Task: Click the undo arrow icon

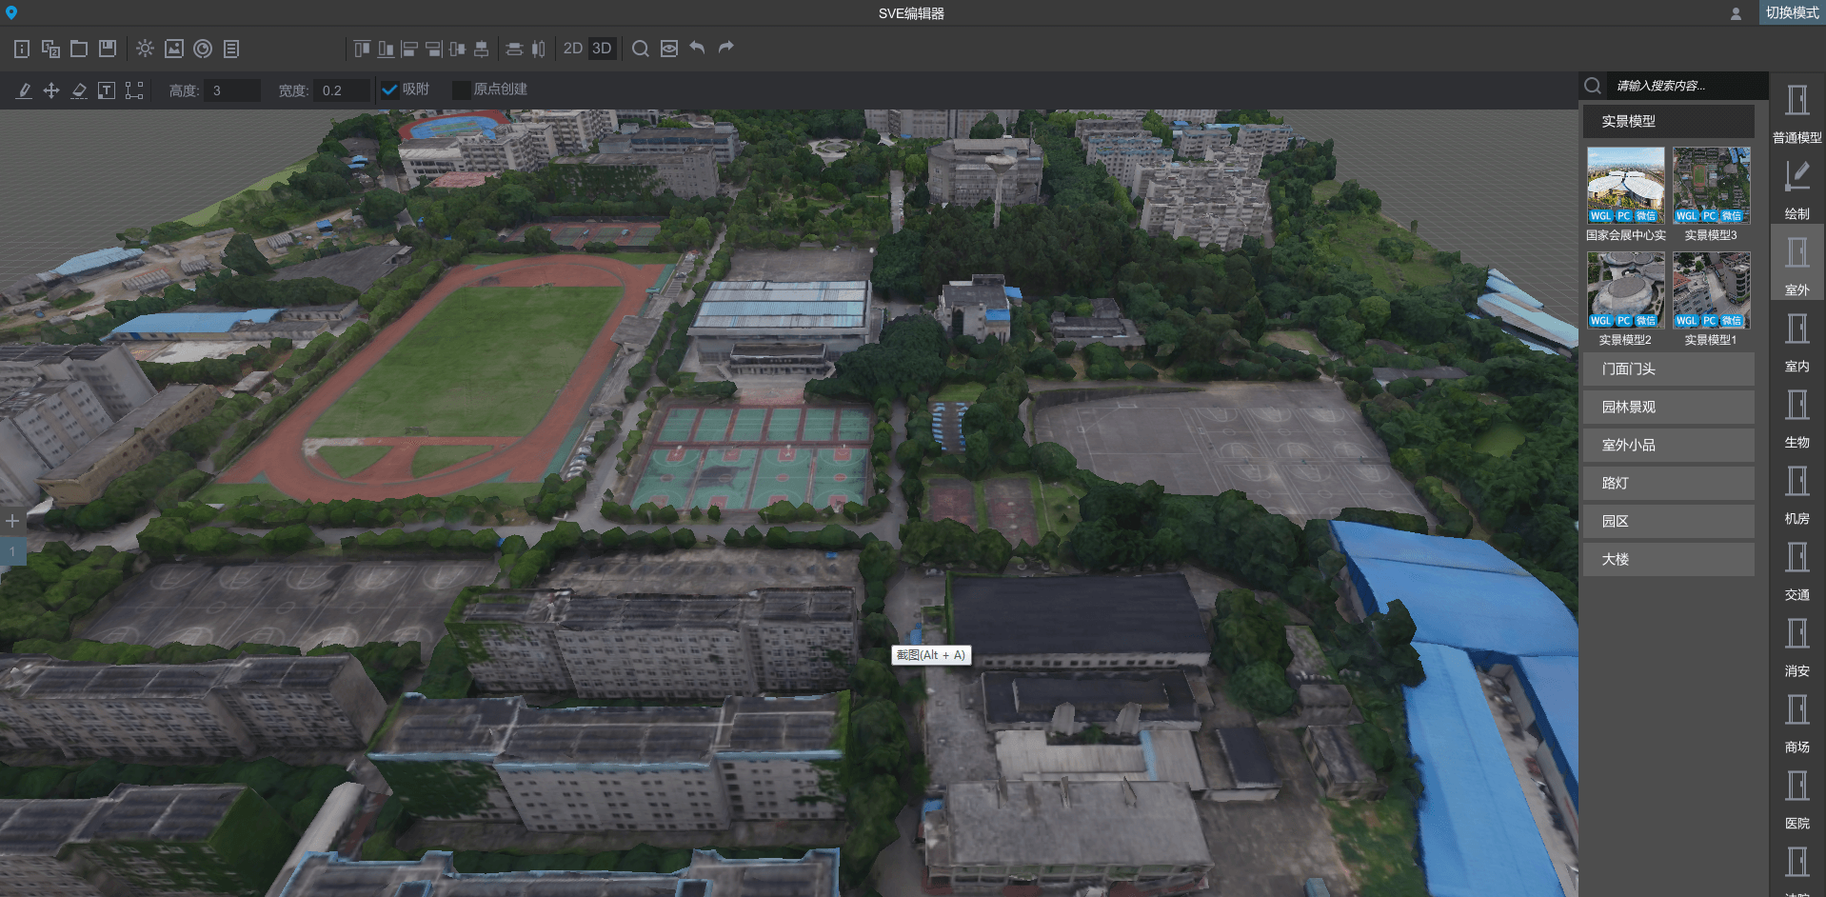Action: point(698,48)
